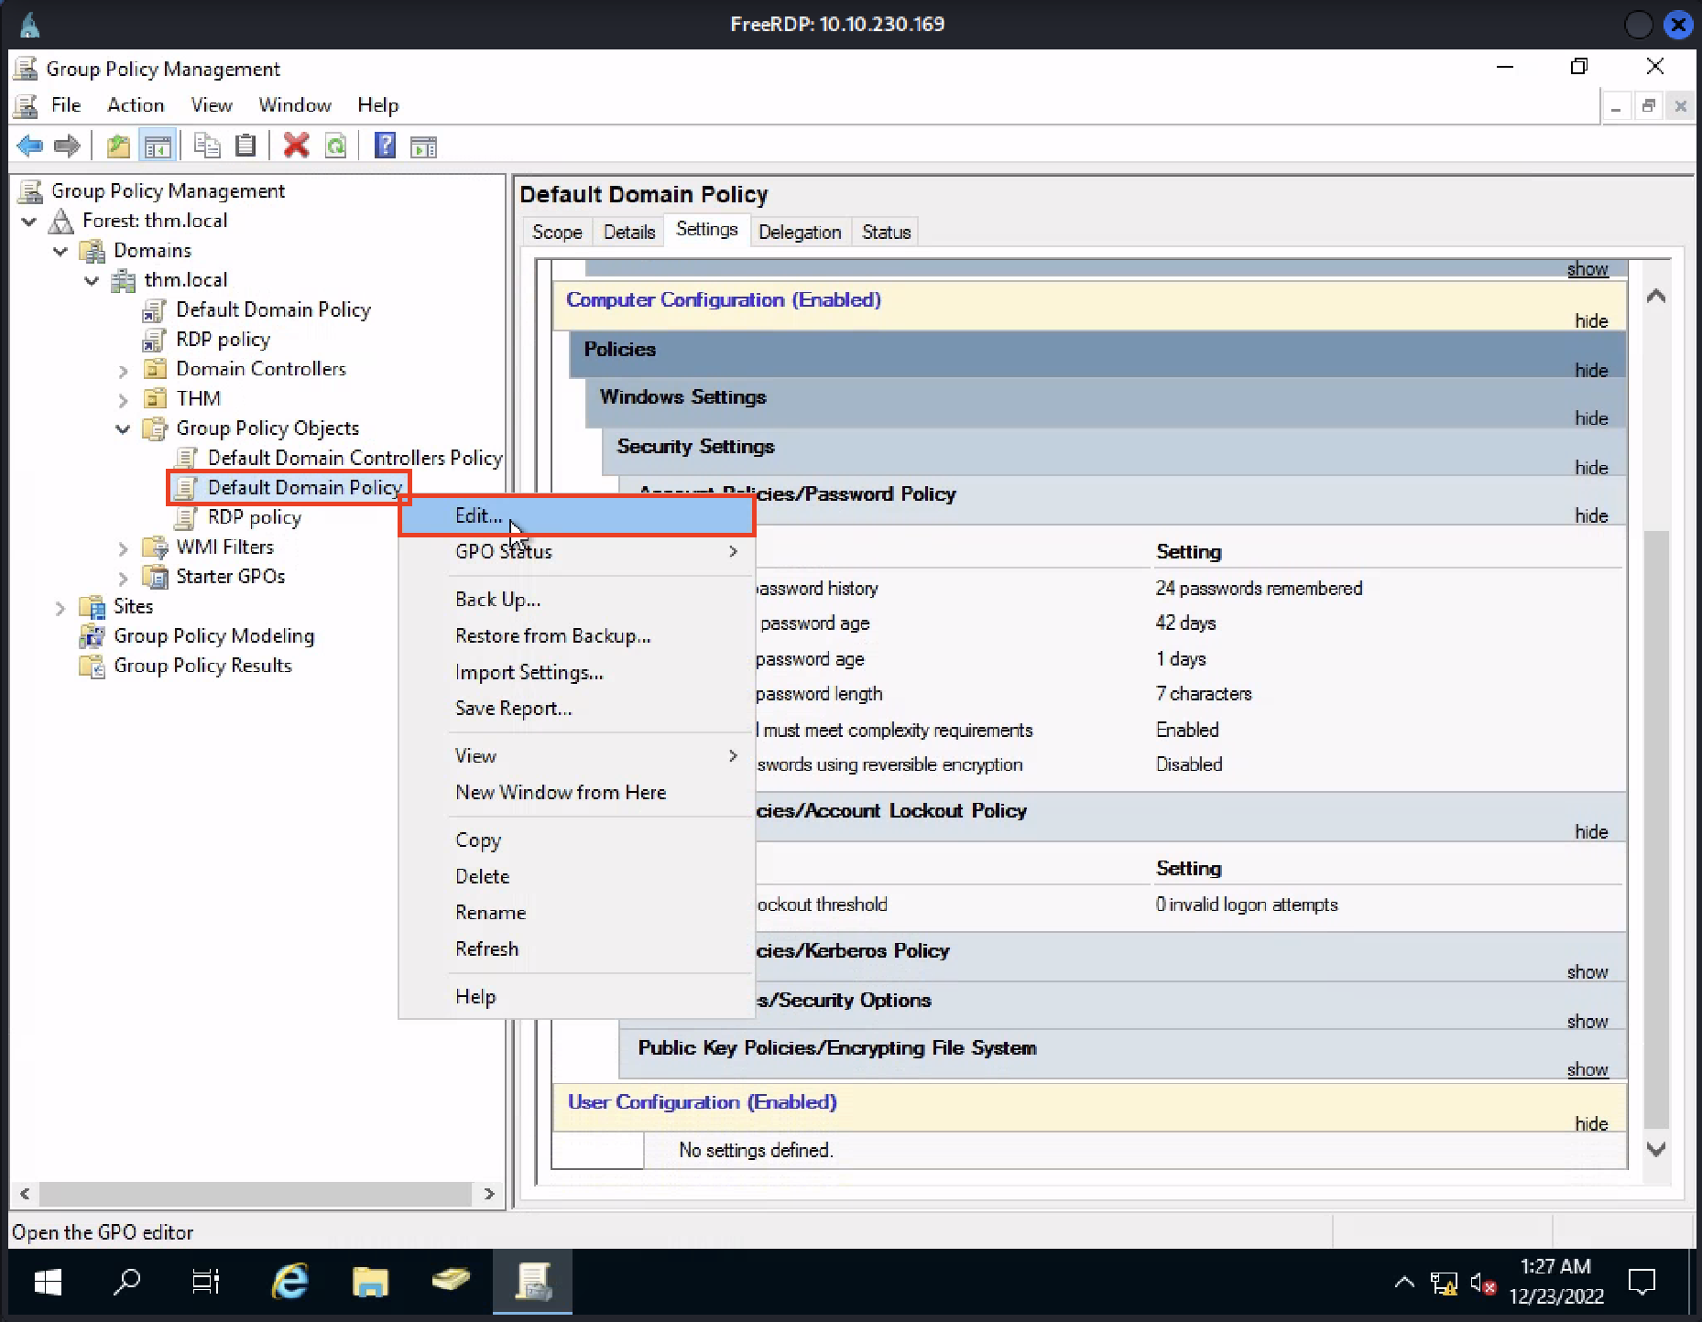
Task: Collapse the Forest: thm.local node
Action: point(29,222)
